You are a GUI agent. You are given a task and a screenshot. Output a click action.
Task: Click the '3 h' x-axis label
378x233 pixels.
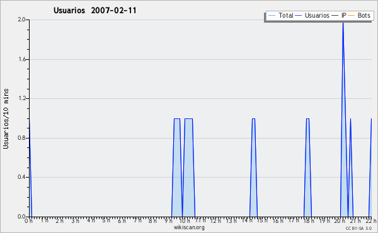pyautogui.click(x=75, y=220)
